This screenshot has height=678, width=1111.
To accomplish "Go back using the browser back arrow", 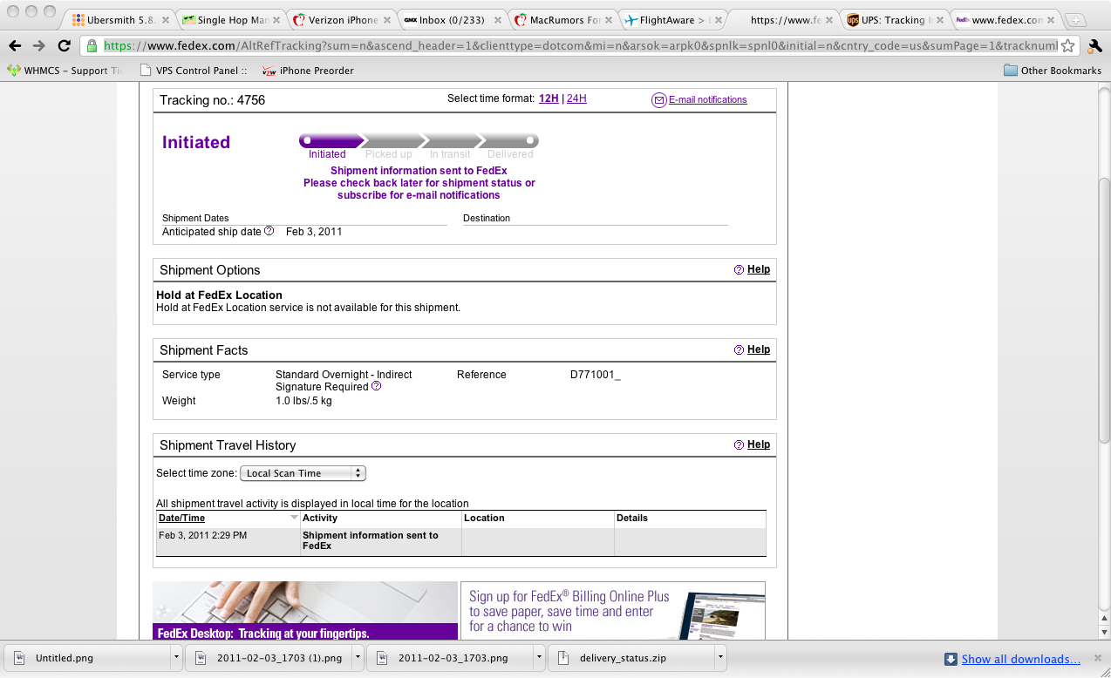I will click(x=15, y=46).
